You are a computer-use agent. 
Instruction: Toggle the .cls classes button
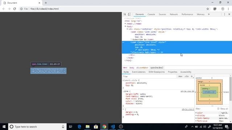(187, 76)
